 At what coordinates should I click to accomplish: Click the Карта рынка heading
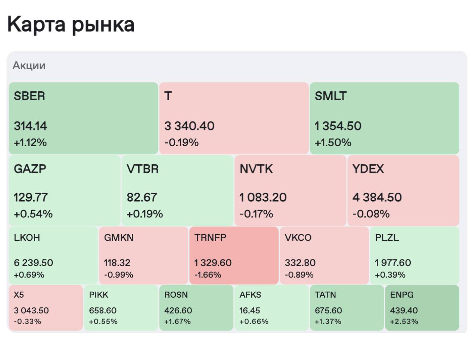(x=71, y=25)
